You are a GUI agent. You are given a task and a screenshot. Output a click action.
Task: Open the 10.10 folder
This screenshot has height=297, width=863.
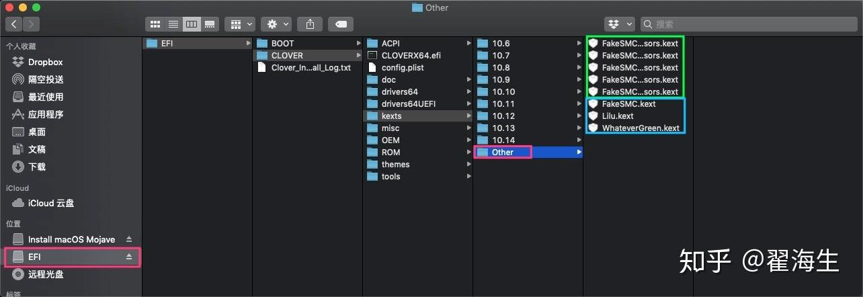(528, 92)
